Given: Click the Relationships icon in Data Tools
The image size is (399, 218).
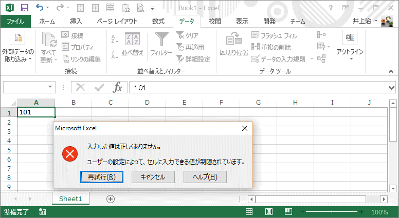Looking at the screenshot, I should point(321,58).
